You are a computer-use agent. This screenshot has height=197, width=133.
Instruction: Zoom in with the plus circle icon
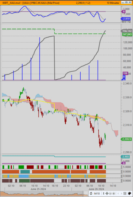point(114,193)
